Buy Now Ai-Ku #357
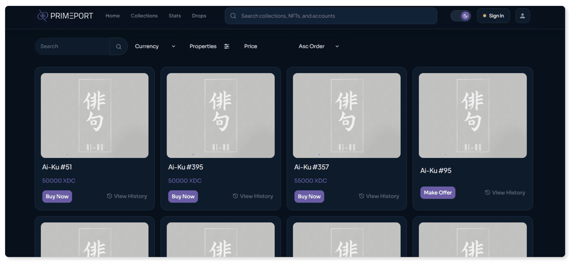Image resolution: width=570 pixels, height=263 pixels. (x=309, y=196)
